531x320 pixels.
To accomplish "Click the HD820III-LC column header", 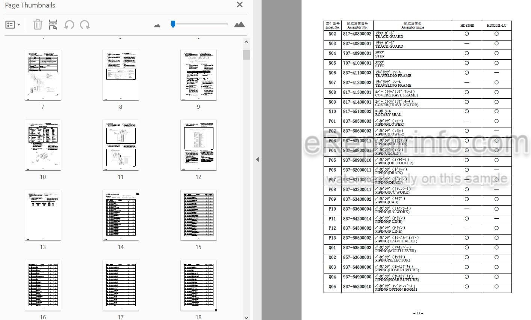I will coord(496,26).
